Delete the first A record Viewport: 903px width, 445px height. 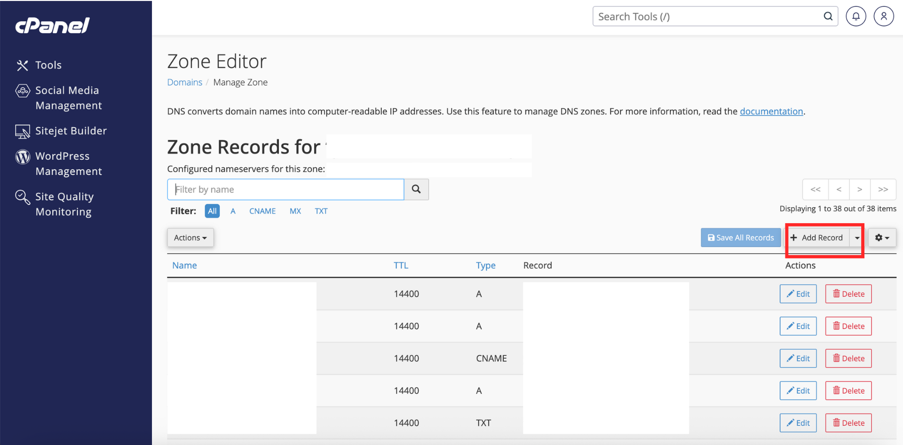coord(848,294)
